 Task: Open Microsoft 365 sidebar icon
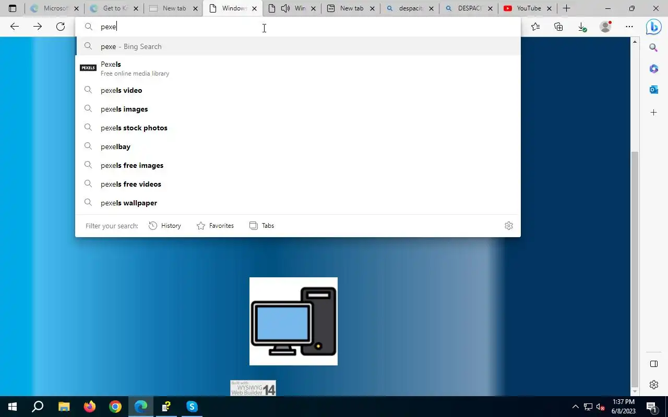(x=653, y=69)
